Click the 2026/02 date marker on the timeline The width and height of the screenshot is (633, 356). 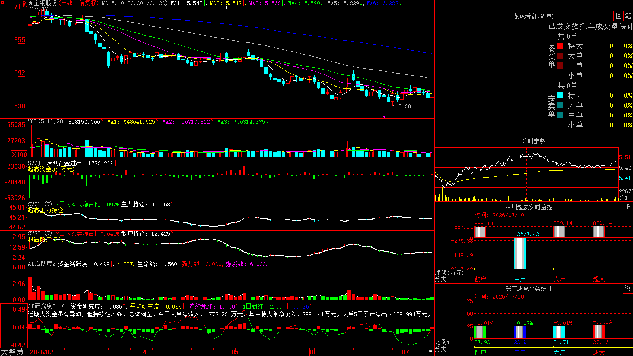pos(42,352)
